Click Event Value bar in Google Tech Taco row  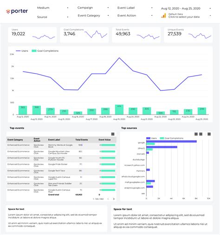[108, 171]
